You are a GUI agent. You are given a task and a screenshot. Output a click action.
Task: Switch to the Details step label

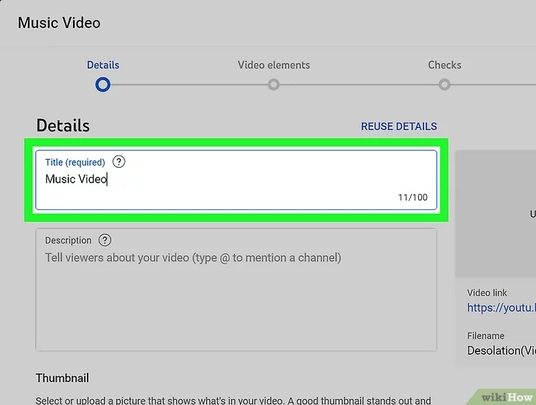coord(103,65)
